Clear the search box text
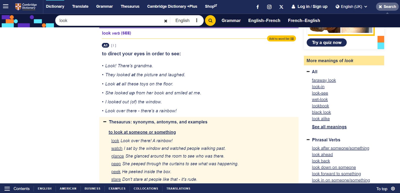Image resolution: width=400 pixels, height=193 pixels. tap(165, 21)
